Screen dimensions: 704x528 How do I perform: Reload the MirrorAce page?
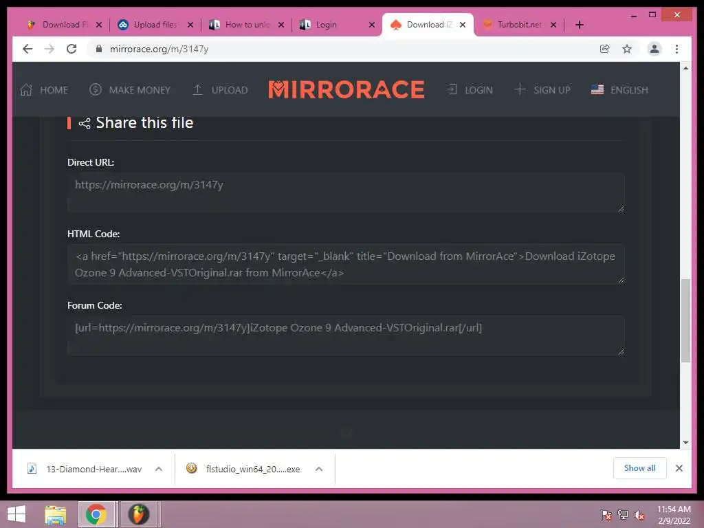71,49
